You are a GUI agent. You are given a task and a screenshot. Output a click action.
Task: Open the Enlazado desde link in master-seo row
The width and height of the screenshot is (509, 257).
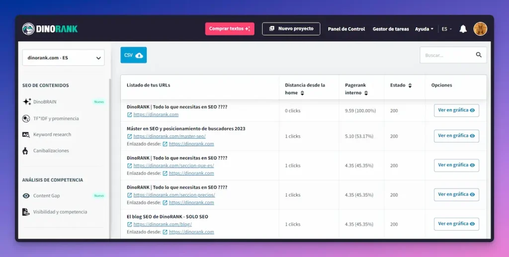pos(191,144)
